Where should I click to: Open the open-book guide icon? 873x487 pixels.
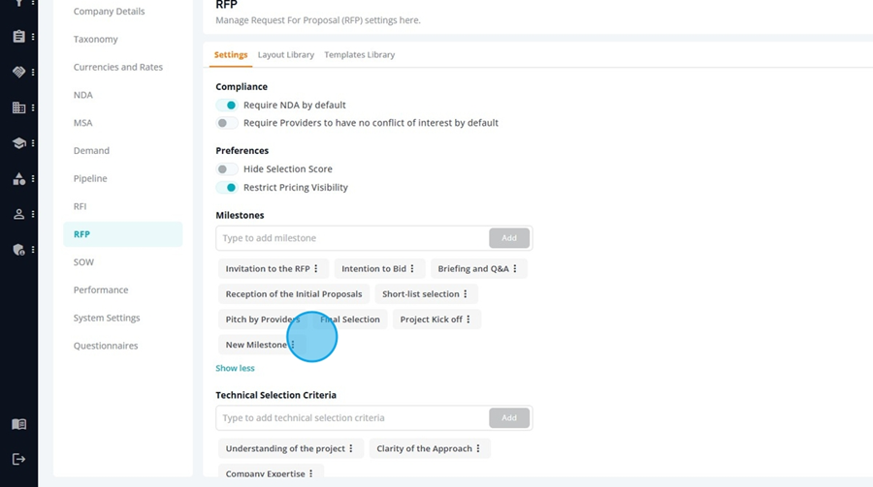coord(19,425)
